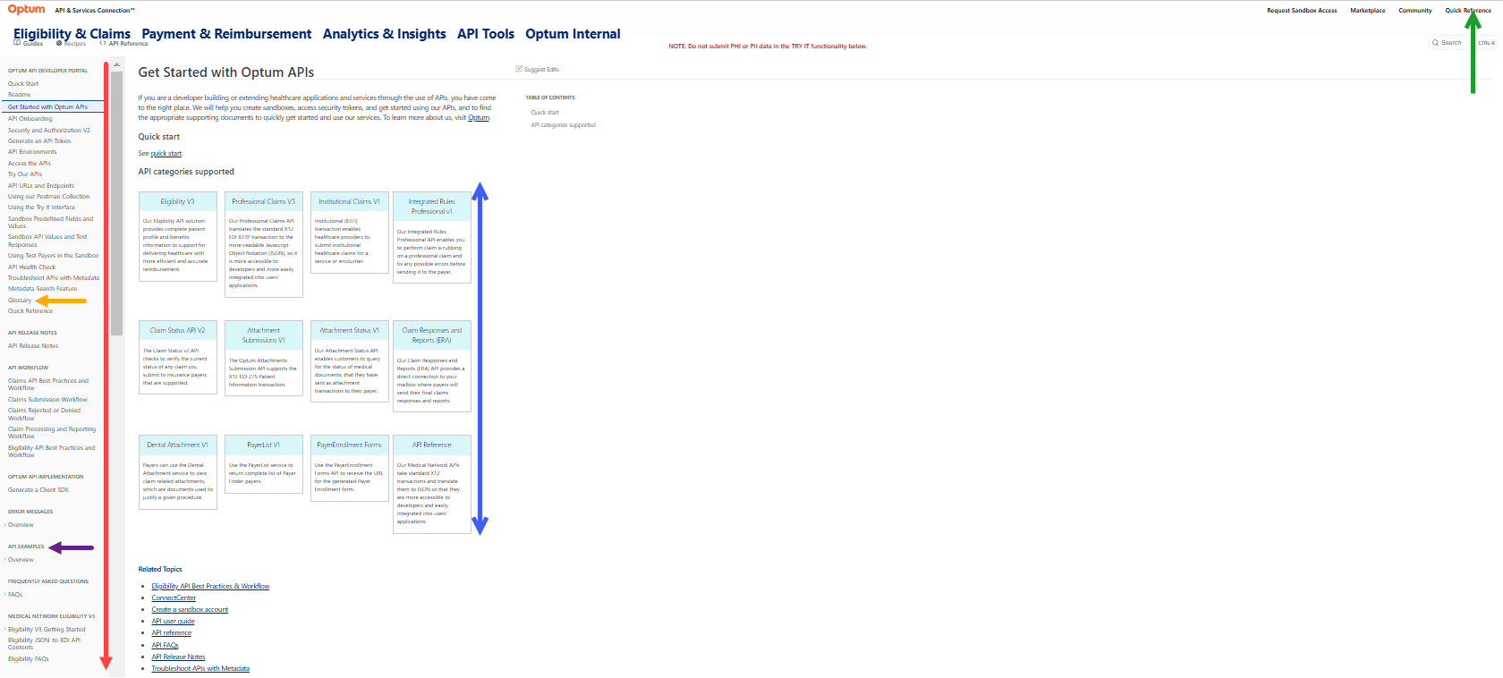
Task: Open API URLs and Endpoints
Action: point(41,186)
